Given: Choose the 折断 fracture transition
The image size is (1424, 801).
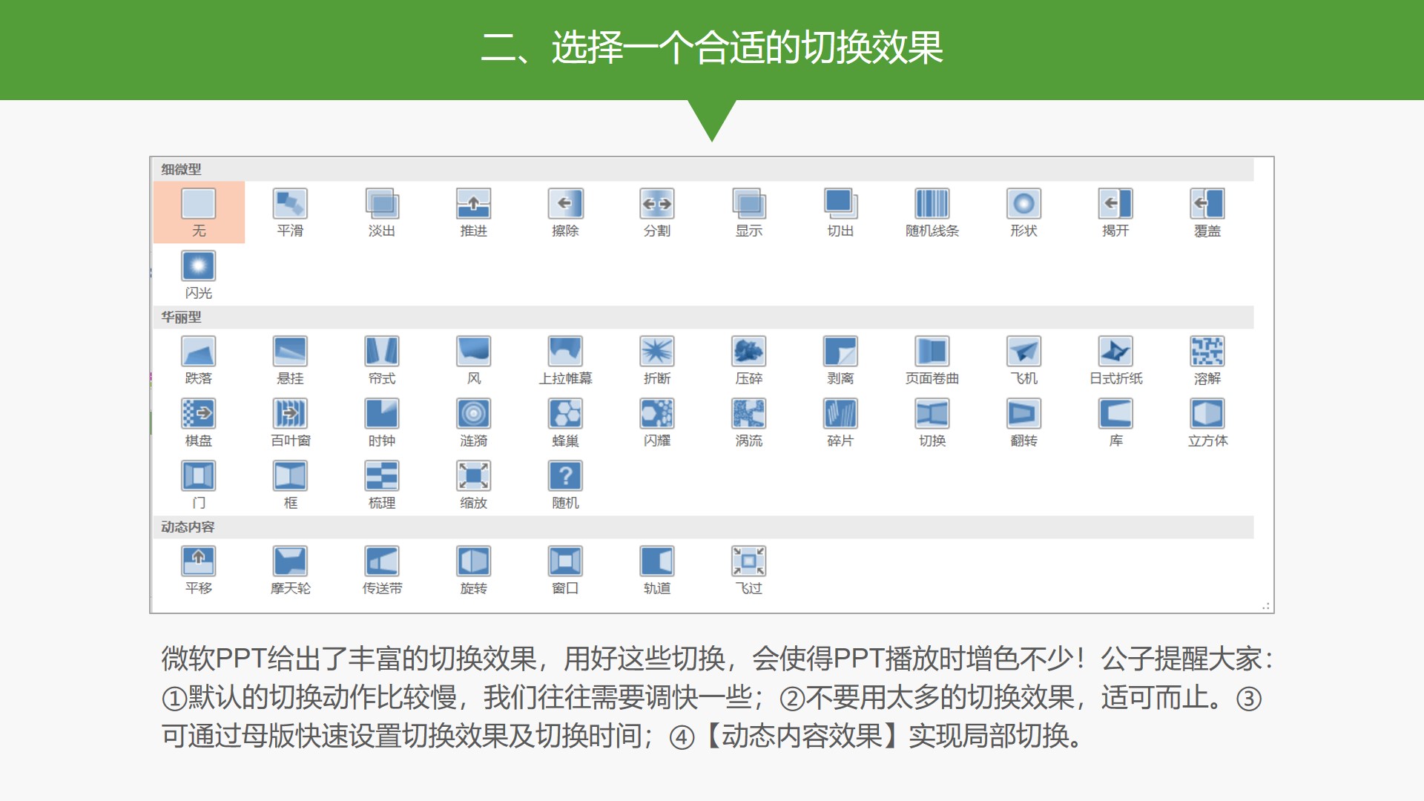Looking at the screenshot, I should tap(657, 360).
